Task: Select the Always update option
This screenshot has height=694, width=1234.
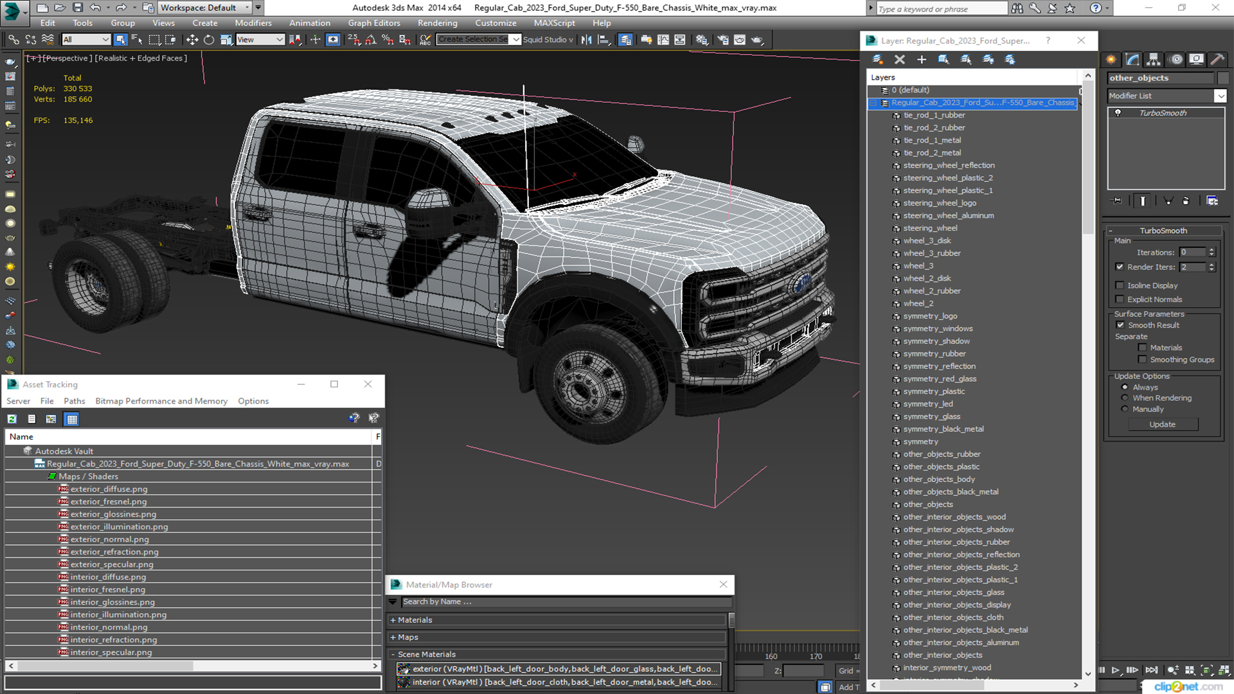Action: (1125, 387)
